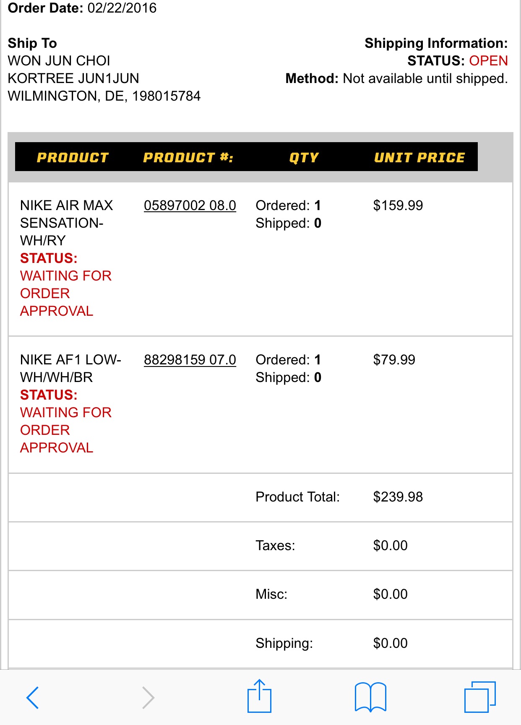
Task: Open product number 88298159 07.0 link
Action: 190,360
